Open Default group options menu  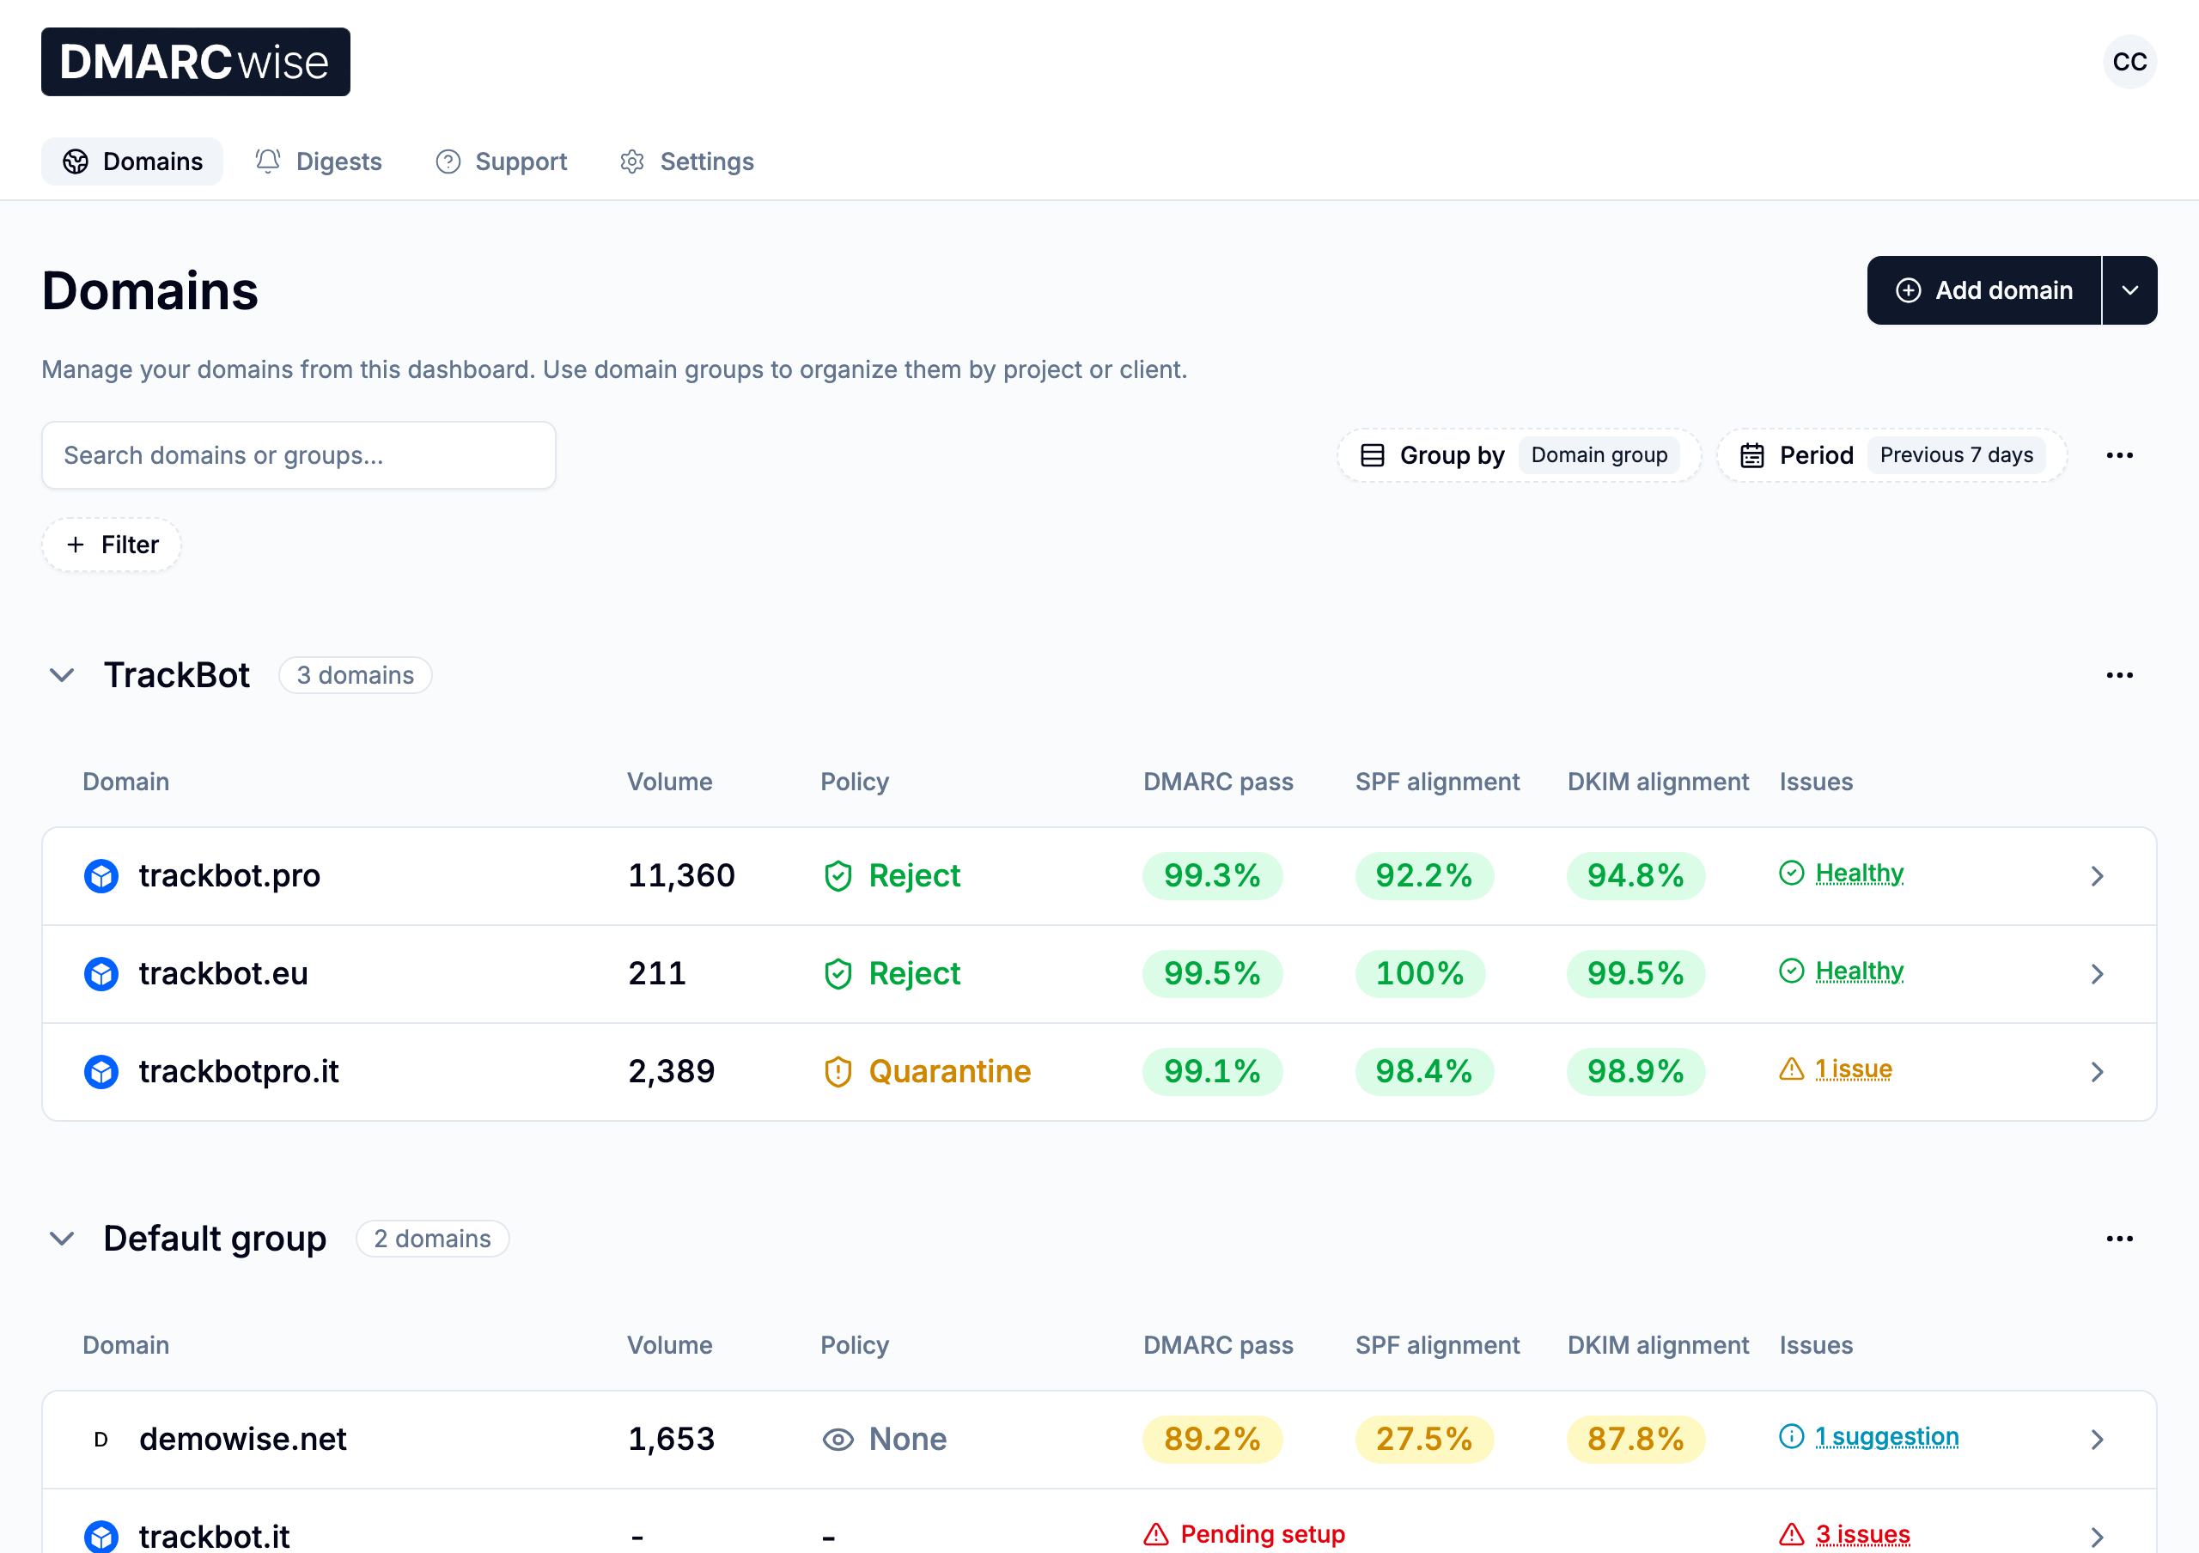2119,1239
